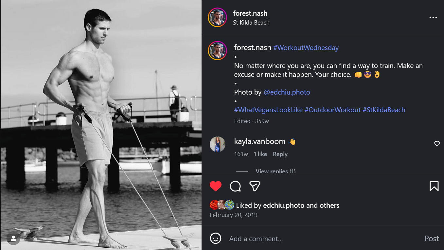Save post with bookmark icon
Screen dimensions: 444x250
[434, 186]
